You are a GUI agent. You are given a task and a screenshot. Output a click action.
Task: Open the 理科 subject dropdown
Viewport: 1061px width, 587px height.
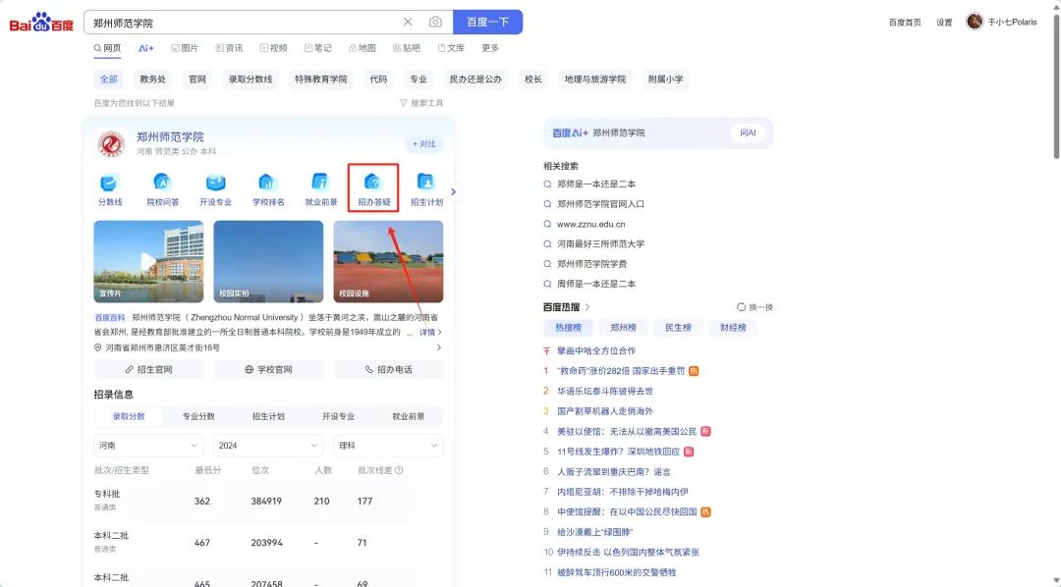point(388,446)
